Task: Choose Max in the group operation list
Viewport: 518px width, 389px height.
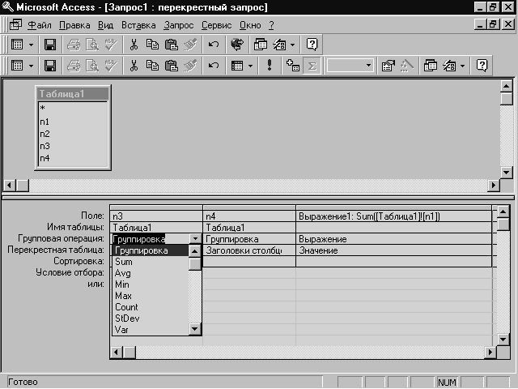Action: [151, 295]
